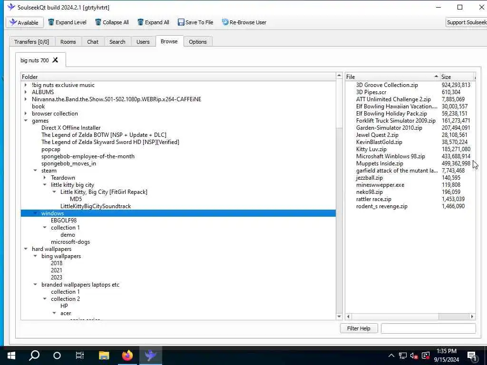This screenshot has height=365, width=487.
Task: Collapse the steam folder arrow
Action: pyautogui.click(x=35, y=171)
